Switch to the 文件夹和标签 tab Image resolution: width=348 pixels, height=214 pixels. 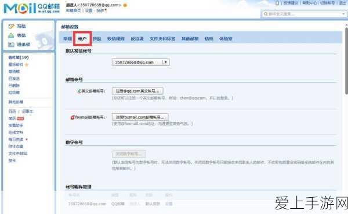point(162,39)
